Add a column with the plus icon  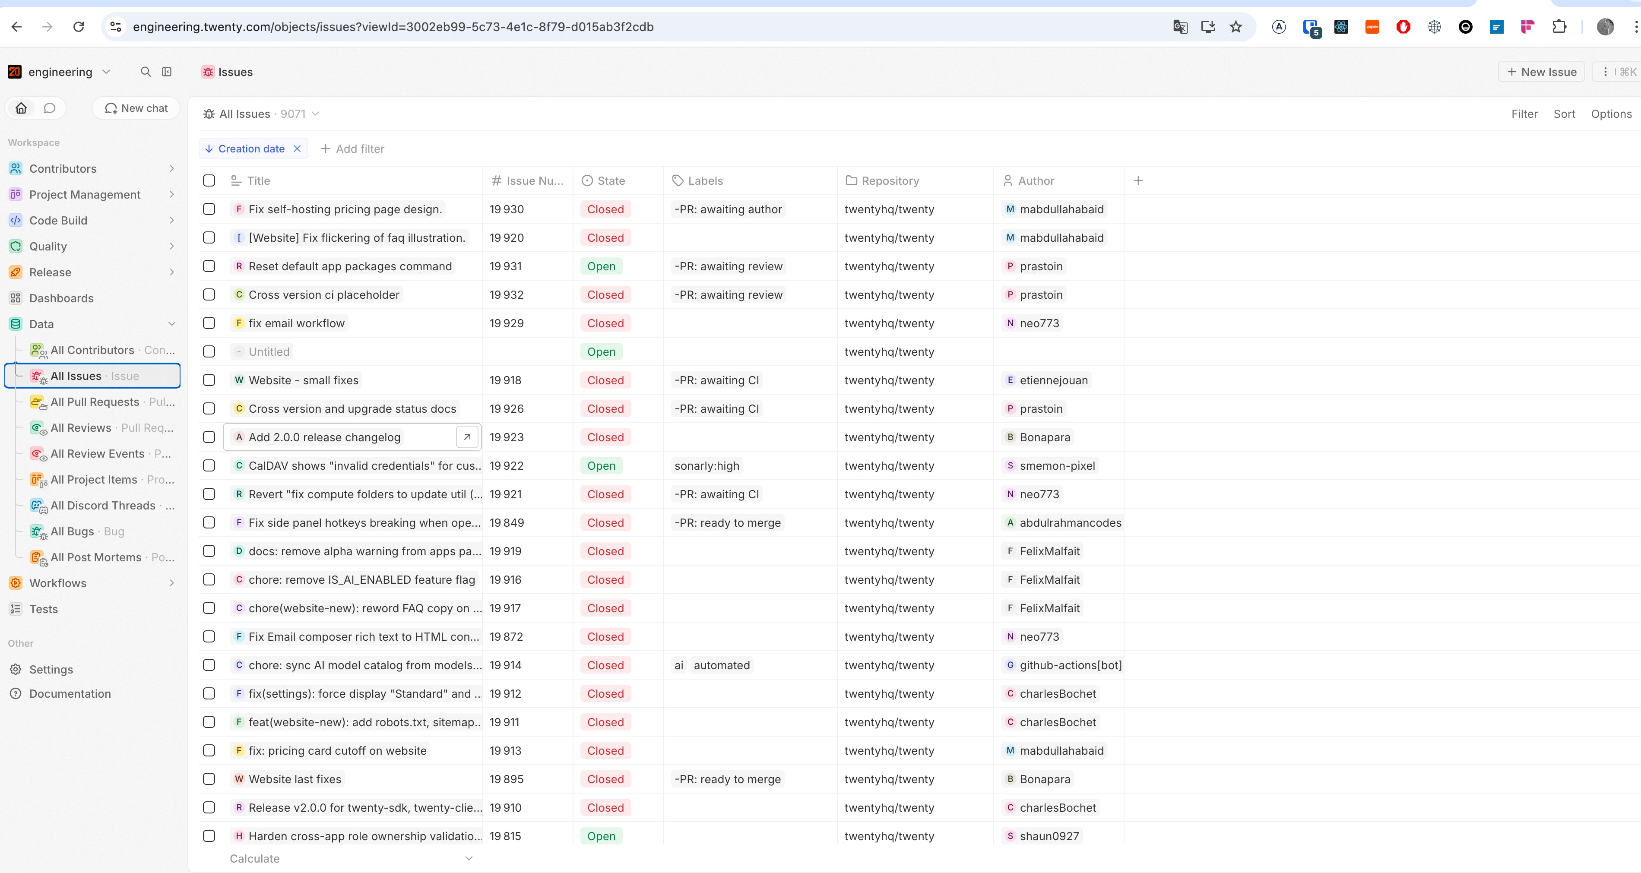tap(1138, 181)
